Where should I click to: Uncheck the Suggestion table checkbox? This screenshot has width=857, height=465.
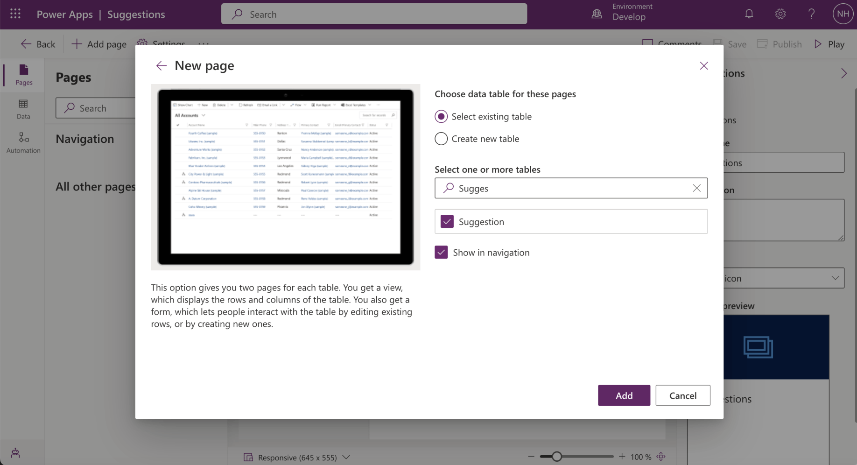tap(447, 221)
